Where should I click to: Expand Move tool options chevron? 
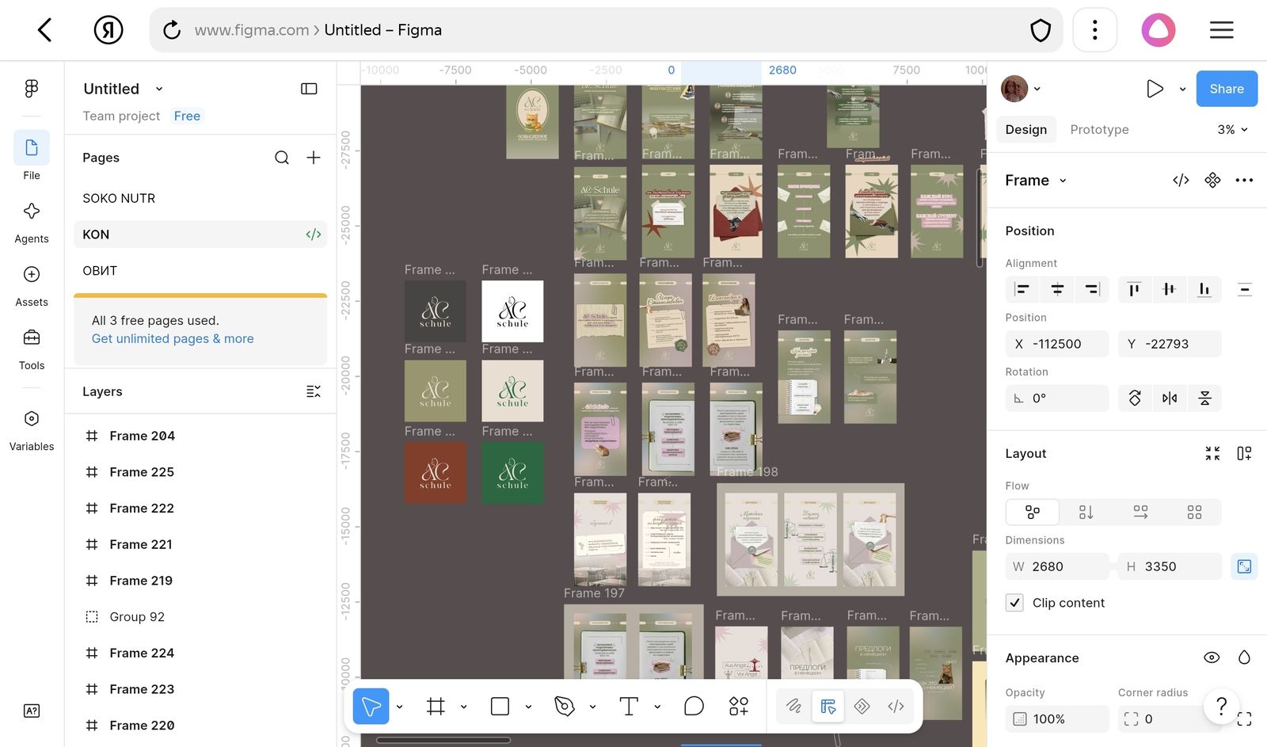(399, 707)
